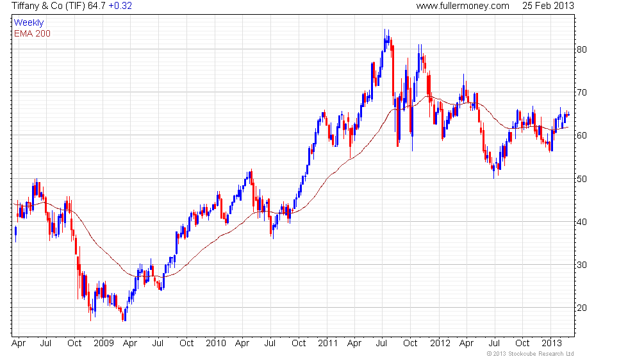Image resolution: width=628 pixels, height=359 pixels.
Task: Click the y-axis value 40
Action: point(582,222)
